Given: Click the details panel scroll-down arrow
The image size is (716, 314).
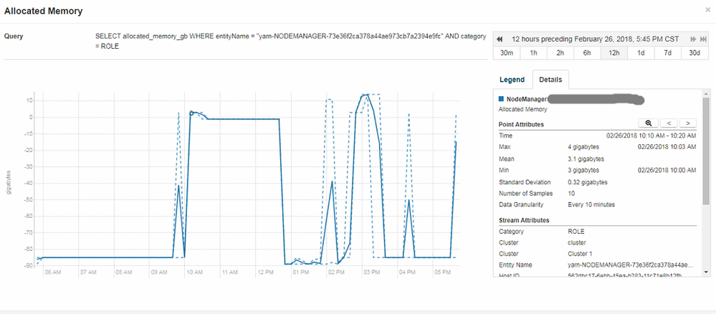Looking at the screenshot, I should [x=707, y=272].
